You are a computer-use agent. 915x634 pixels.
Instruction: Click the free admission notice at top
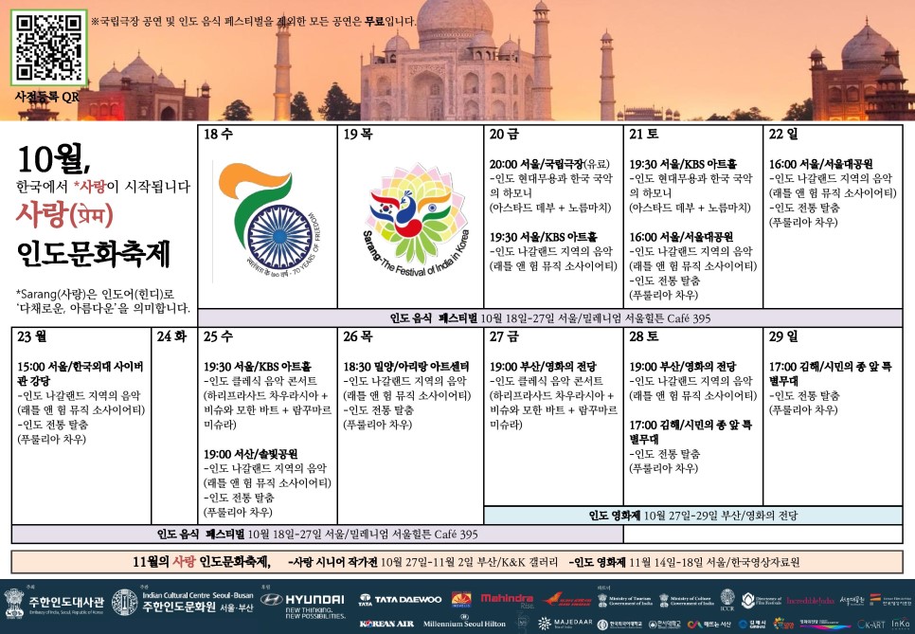tap(254, 22)
